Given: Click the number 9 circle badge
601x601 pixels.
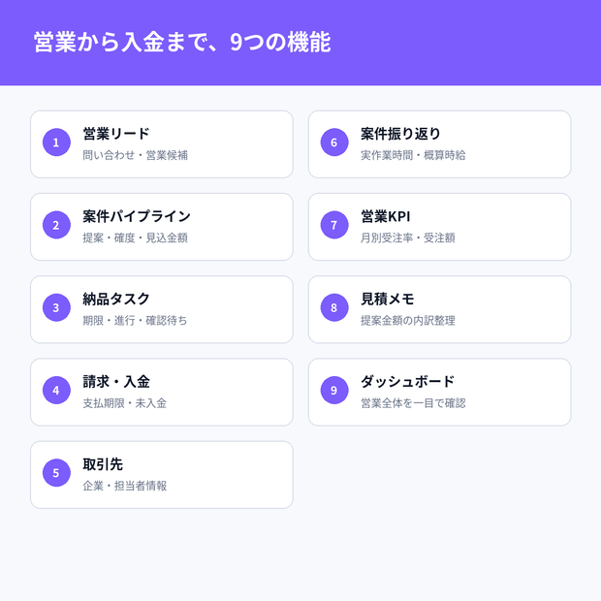Looking at the screenshot, I should [334, 391].
